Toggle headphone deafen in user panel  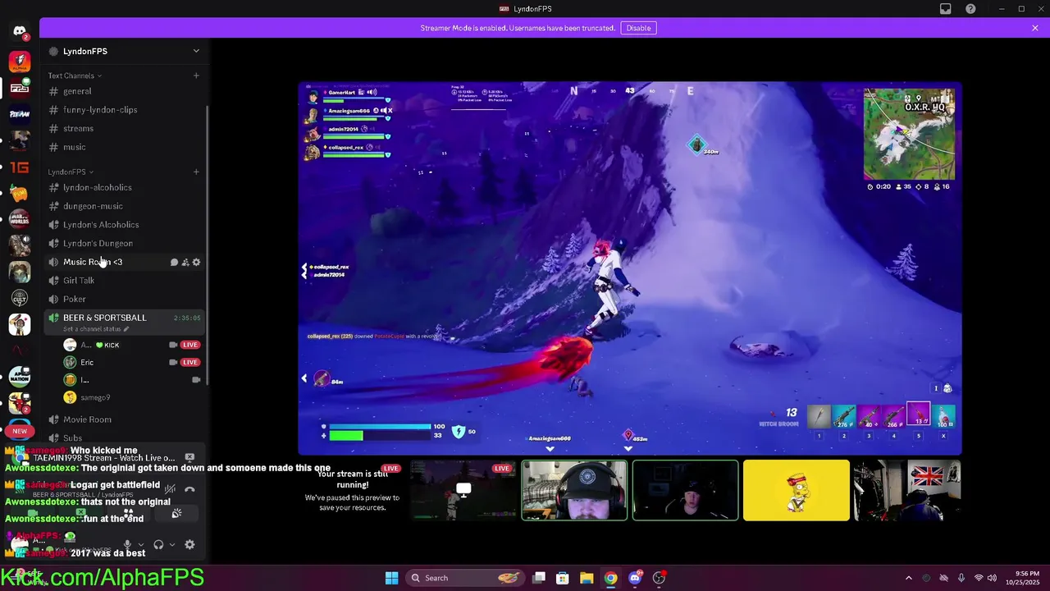tap(158, 544)
